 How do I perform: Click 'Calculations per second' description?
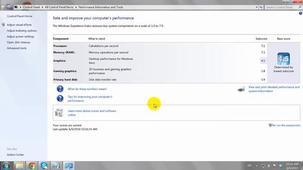[104, 46]
